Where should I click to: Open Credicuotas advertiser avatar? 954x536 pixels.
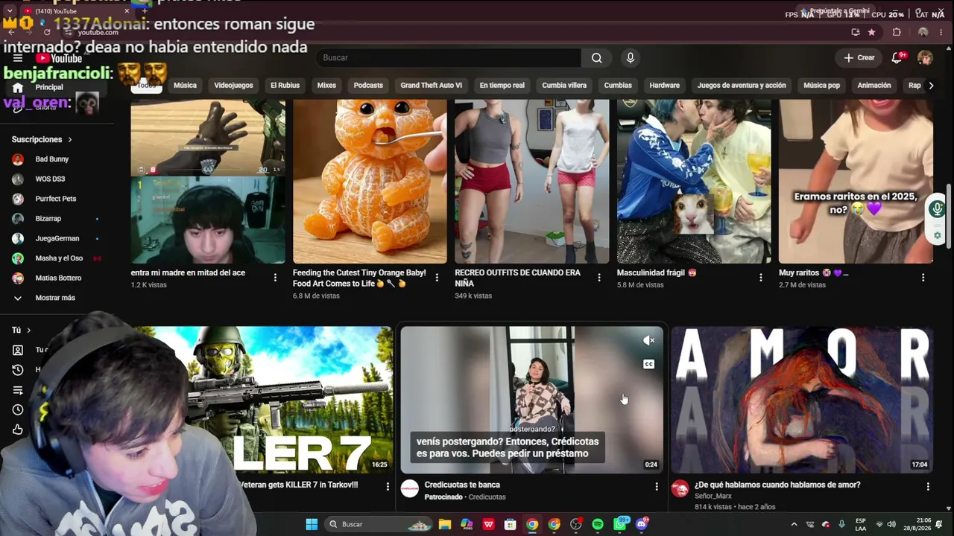(x=410, y=488)
